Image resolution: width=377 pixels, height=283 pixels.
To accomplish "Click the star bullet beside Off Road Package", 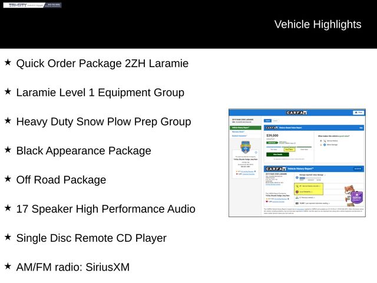I will coord(8,179).
